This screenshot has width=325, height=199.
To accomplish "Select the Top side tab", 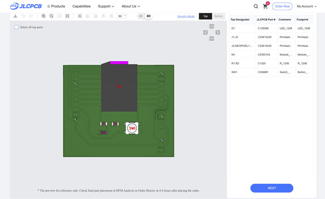I will tap(205, 16).
